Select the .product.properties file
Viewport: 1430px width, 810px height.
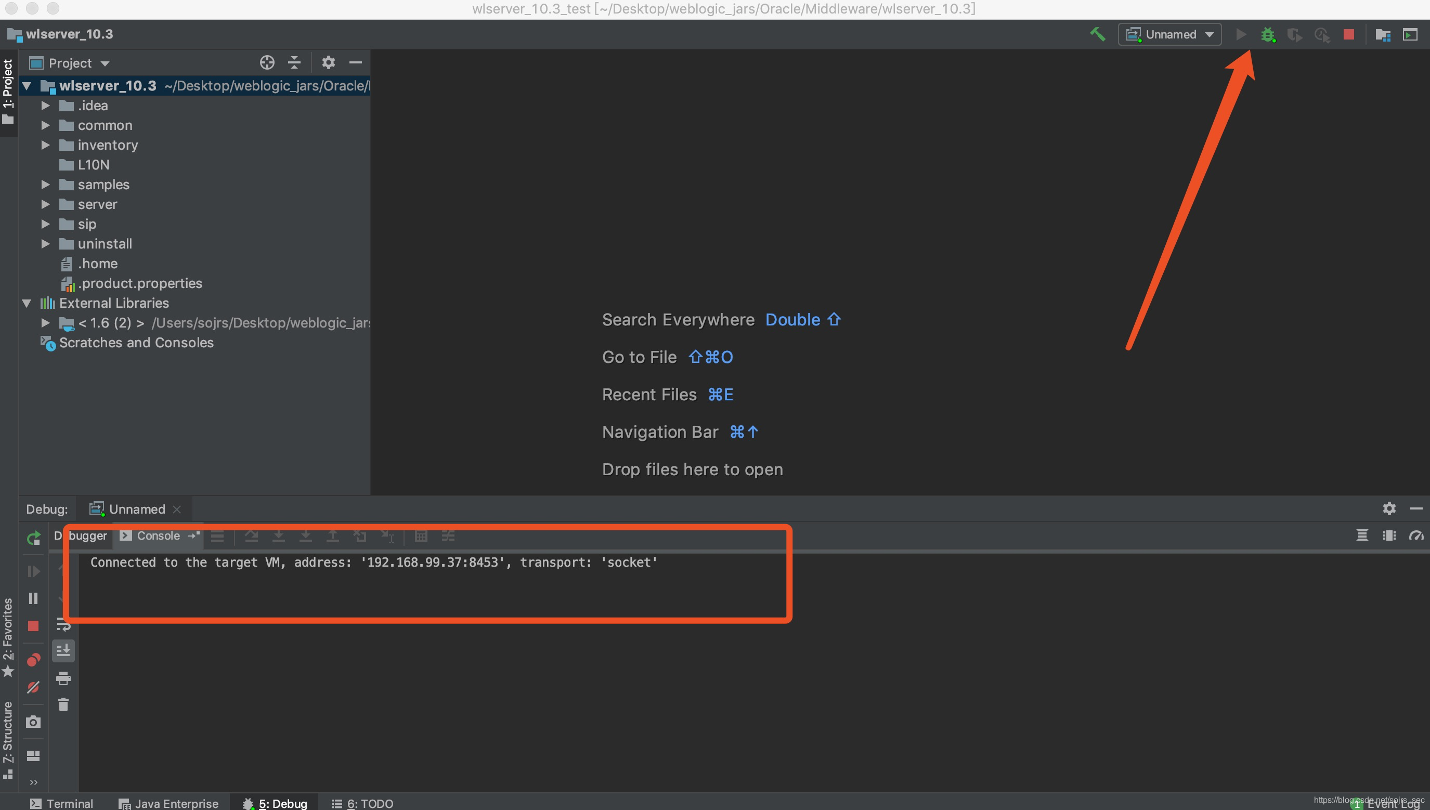tap(139, 283)
